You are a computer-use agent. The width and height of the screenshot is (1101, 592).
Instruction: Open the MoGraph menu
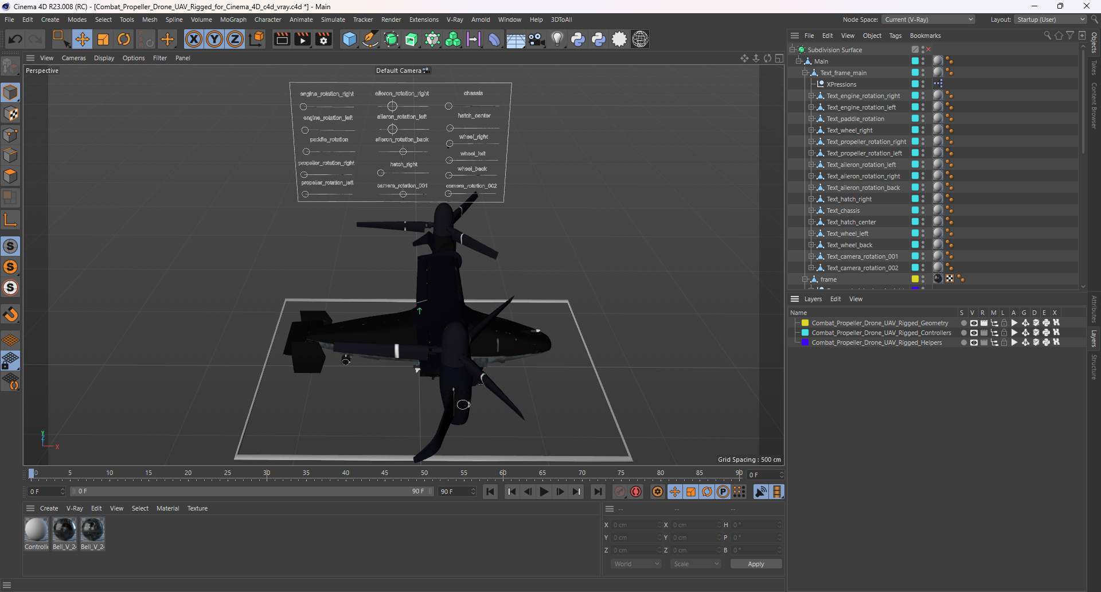(233, 20)
